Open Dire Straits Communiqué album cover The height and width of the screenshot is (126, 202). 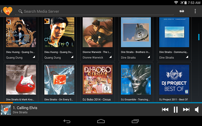[174, 32]
